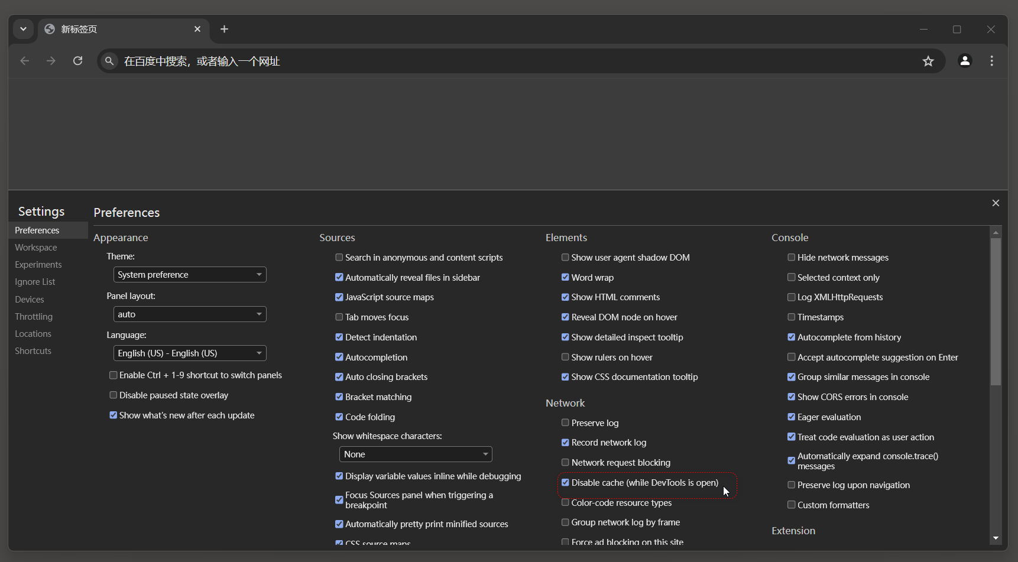
Task: Open the Panel layout dropdown
Action: pos(190,314)
